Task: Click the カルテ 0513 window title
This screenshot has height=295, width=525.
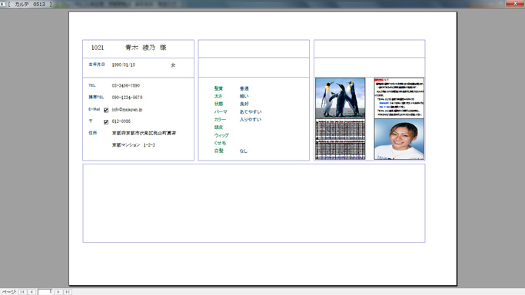Action: (30, 4)
